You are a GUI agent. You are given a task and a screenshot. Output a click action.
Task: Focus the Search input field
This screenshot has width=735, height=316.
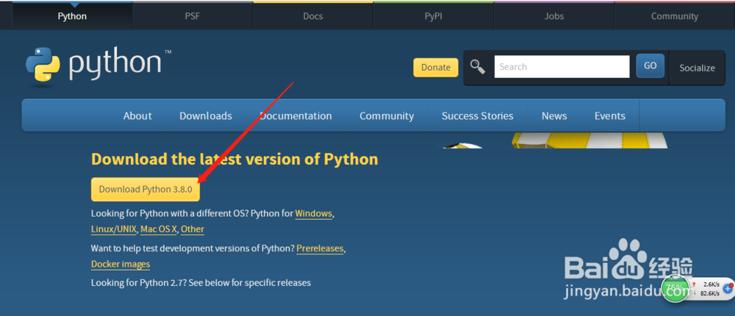point(562,67)
